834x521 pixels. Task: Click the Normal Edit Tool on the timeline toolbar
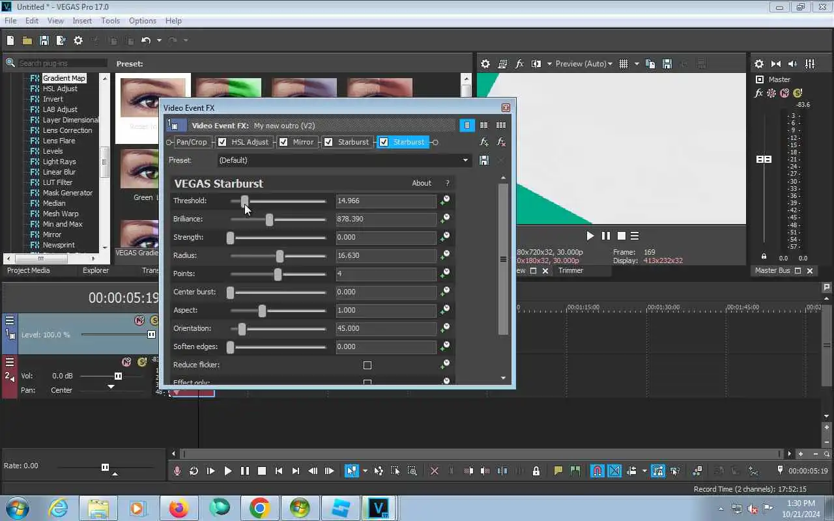[352, 471]
